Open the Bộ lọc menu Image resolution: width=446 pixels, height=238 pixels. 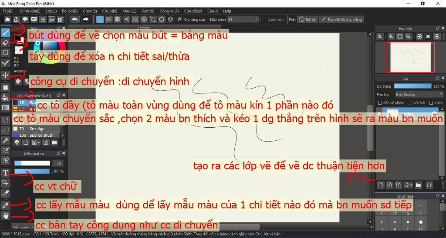click(70, 11)
